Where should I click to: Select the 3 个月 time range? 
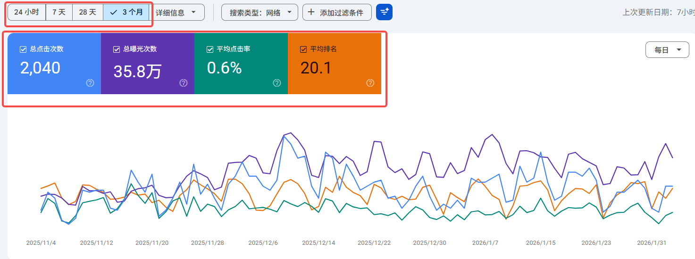click(126, 12)
